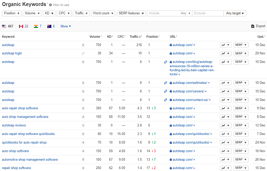The image size is (267, 171).
Task: Show position history chart for repair shop software
Action: point(226,168)
